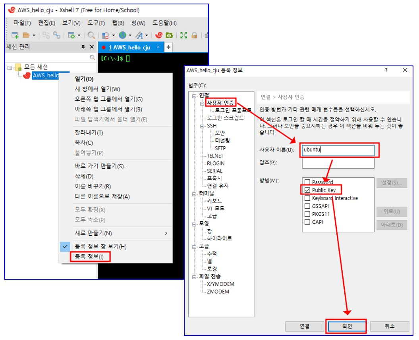The image size is (419, 340).
Task: Collapse the 파일 전송 category node
Action: coord(194,277)
